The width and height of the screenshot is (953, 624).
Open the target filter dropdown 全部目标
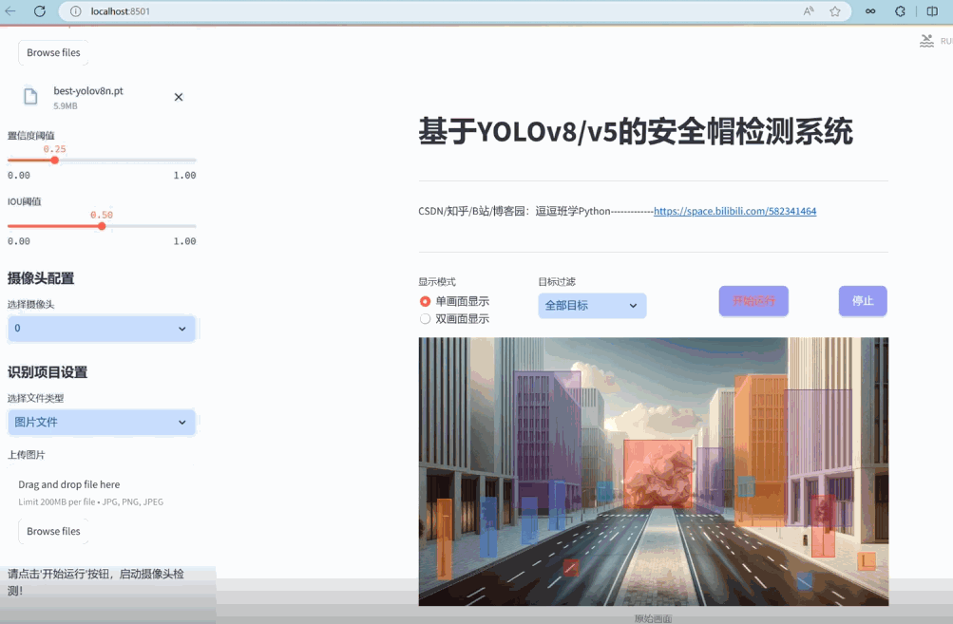[x=592, y=306]
